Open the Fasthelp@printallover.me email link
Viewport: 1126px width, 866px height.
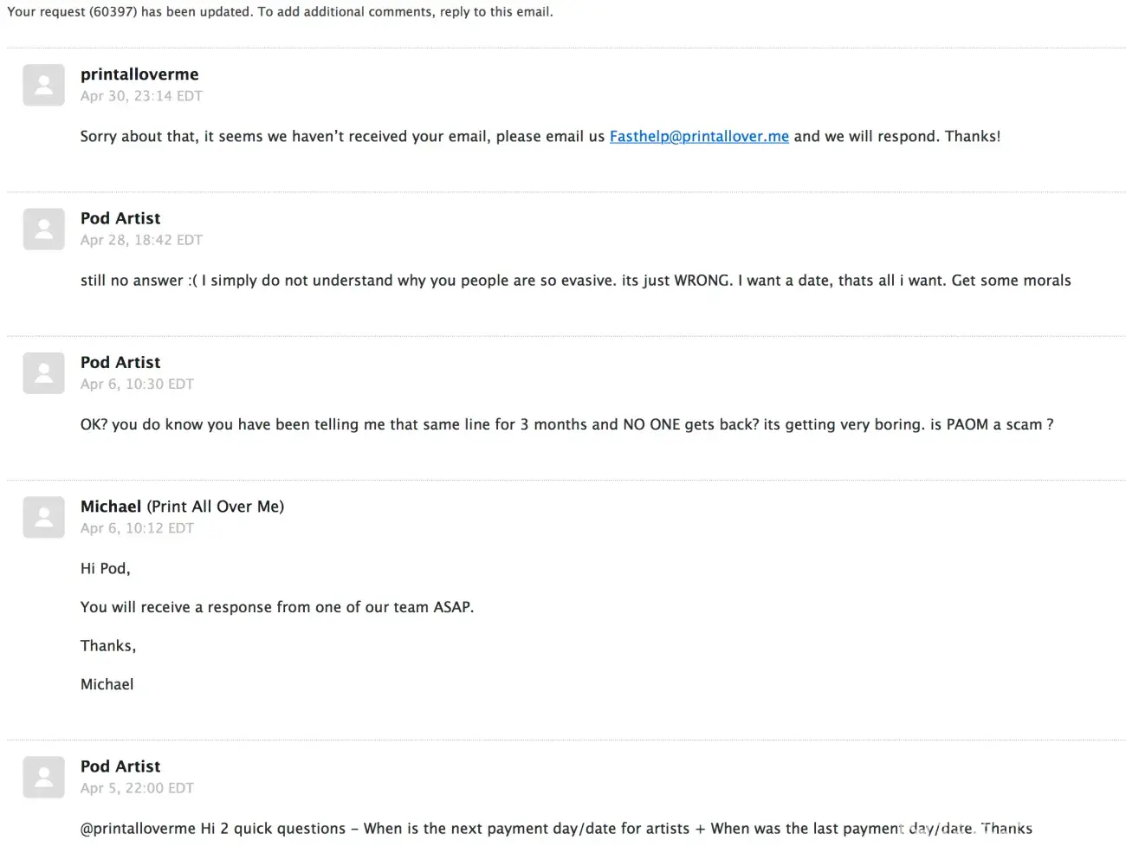[x=699, y=136]
